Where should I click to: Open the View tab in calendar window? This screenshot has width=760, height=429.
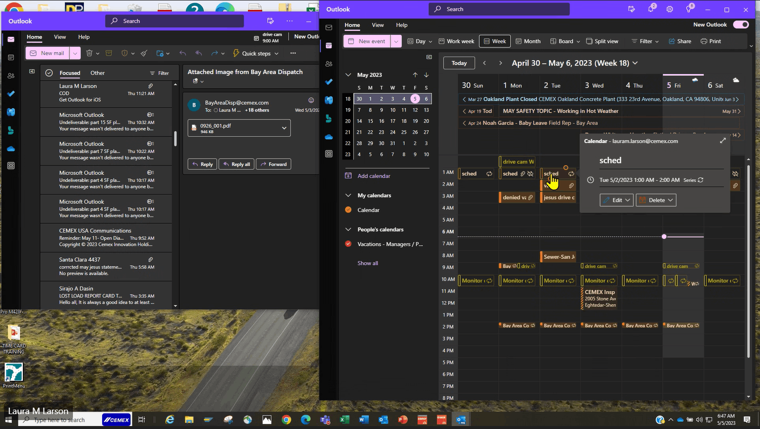378,25
